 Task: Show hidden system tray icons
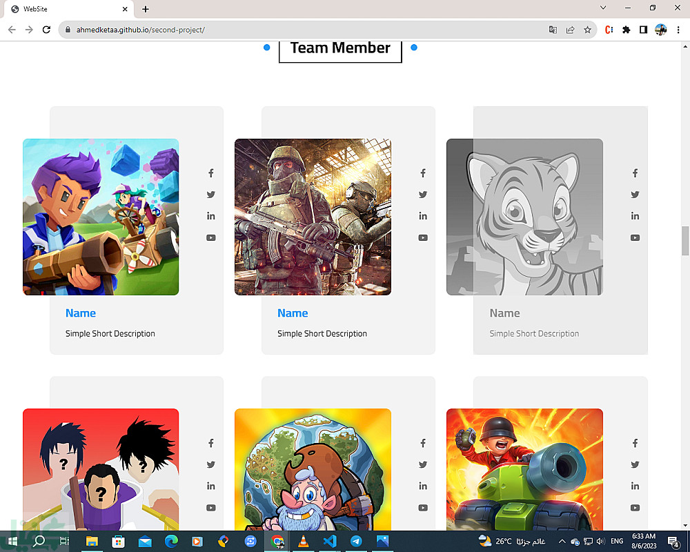562,541
